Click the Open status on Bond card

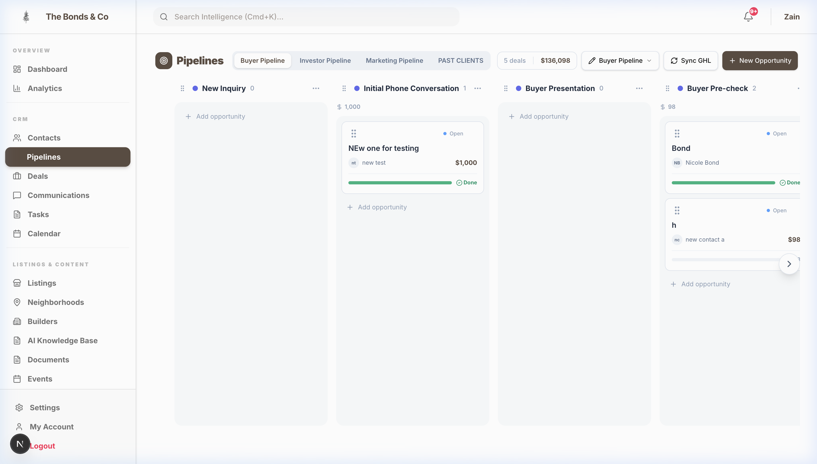click(x=777, y=134)
